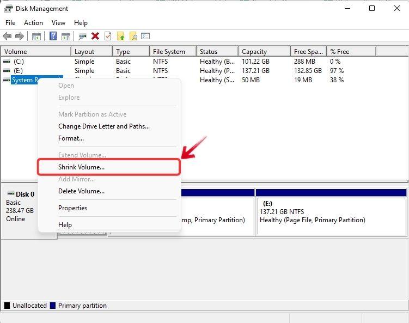Viewport: 409px width, 323px height.
Task: Click the Properties checkmark page icon
Action: (x=108, y=36)
